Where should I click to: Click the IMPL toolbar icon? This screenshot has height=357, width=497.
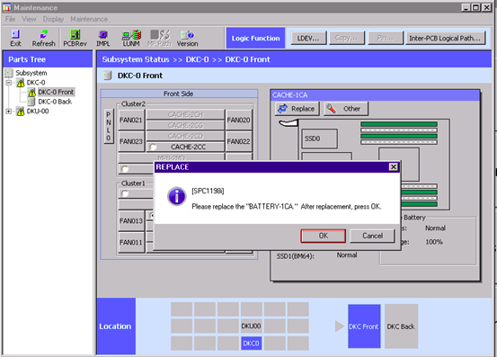103,38
